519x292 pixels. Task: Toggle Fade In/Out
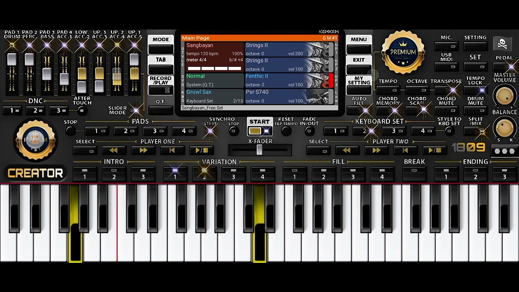(x=309, y=131)
